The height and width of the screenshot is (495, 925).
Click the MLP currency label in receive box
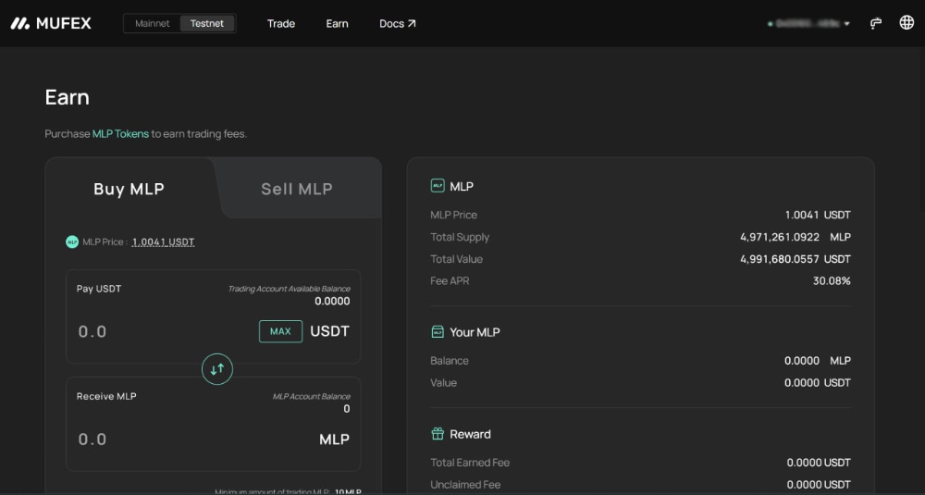tap(335, 439)
